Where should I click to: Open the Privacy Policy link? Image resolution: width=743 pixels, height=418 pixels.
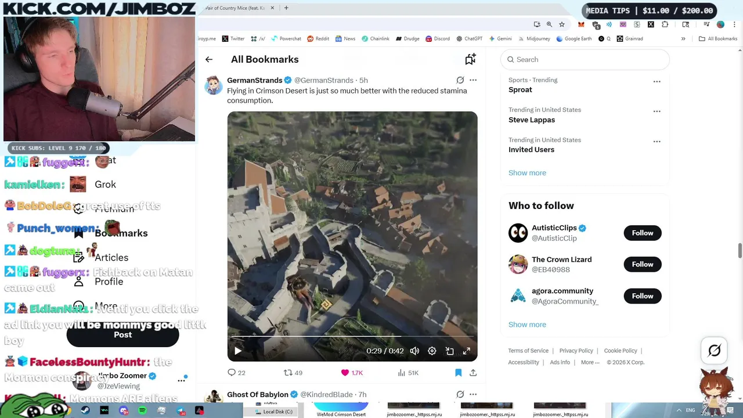576,351
